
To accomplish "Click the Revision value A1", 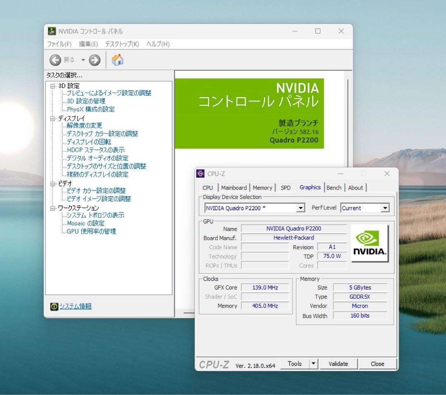I will (x=332, y=247).
